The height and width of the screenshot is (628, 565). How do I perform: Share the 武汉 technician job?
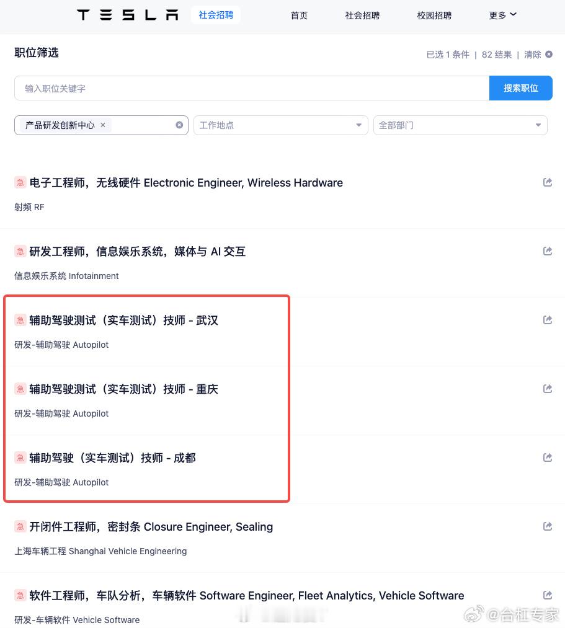[x=548, y=320]
